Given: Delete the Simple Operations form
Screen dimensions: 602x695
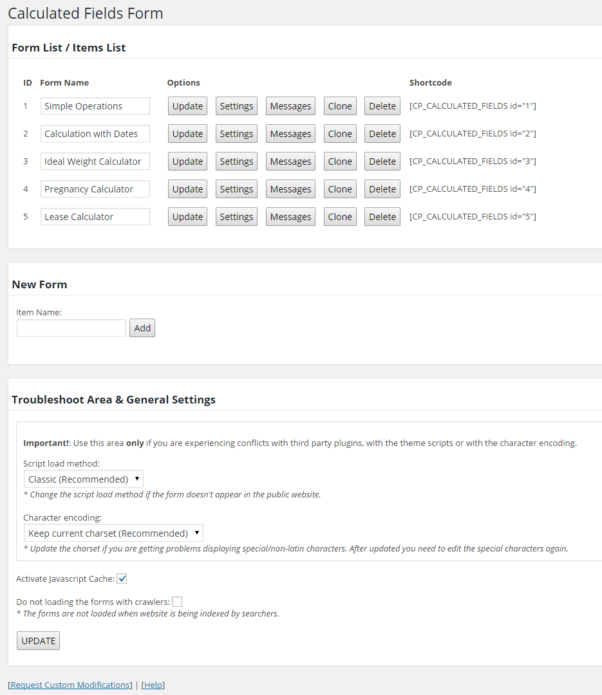Looking at the screenshot, I should [x=382, y=106].
